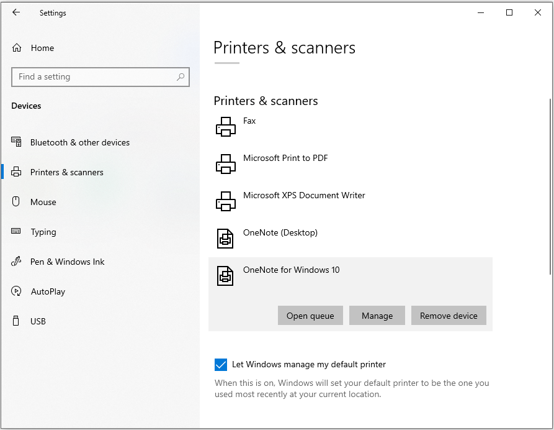Click the Fax printer icon

tap(225, 127)
